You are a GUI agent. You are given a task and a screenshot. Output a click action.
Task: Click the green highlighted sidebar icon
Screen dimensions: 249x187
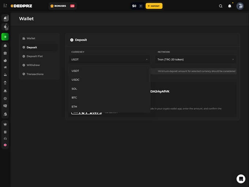[5, 37]
